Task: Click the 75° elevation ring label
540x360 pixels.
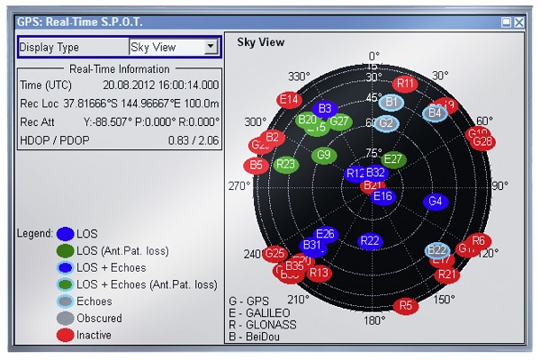Action: [x=373, y=152]
